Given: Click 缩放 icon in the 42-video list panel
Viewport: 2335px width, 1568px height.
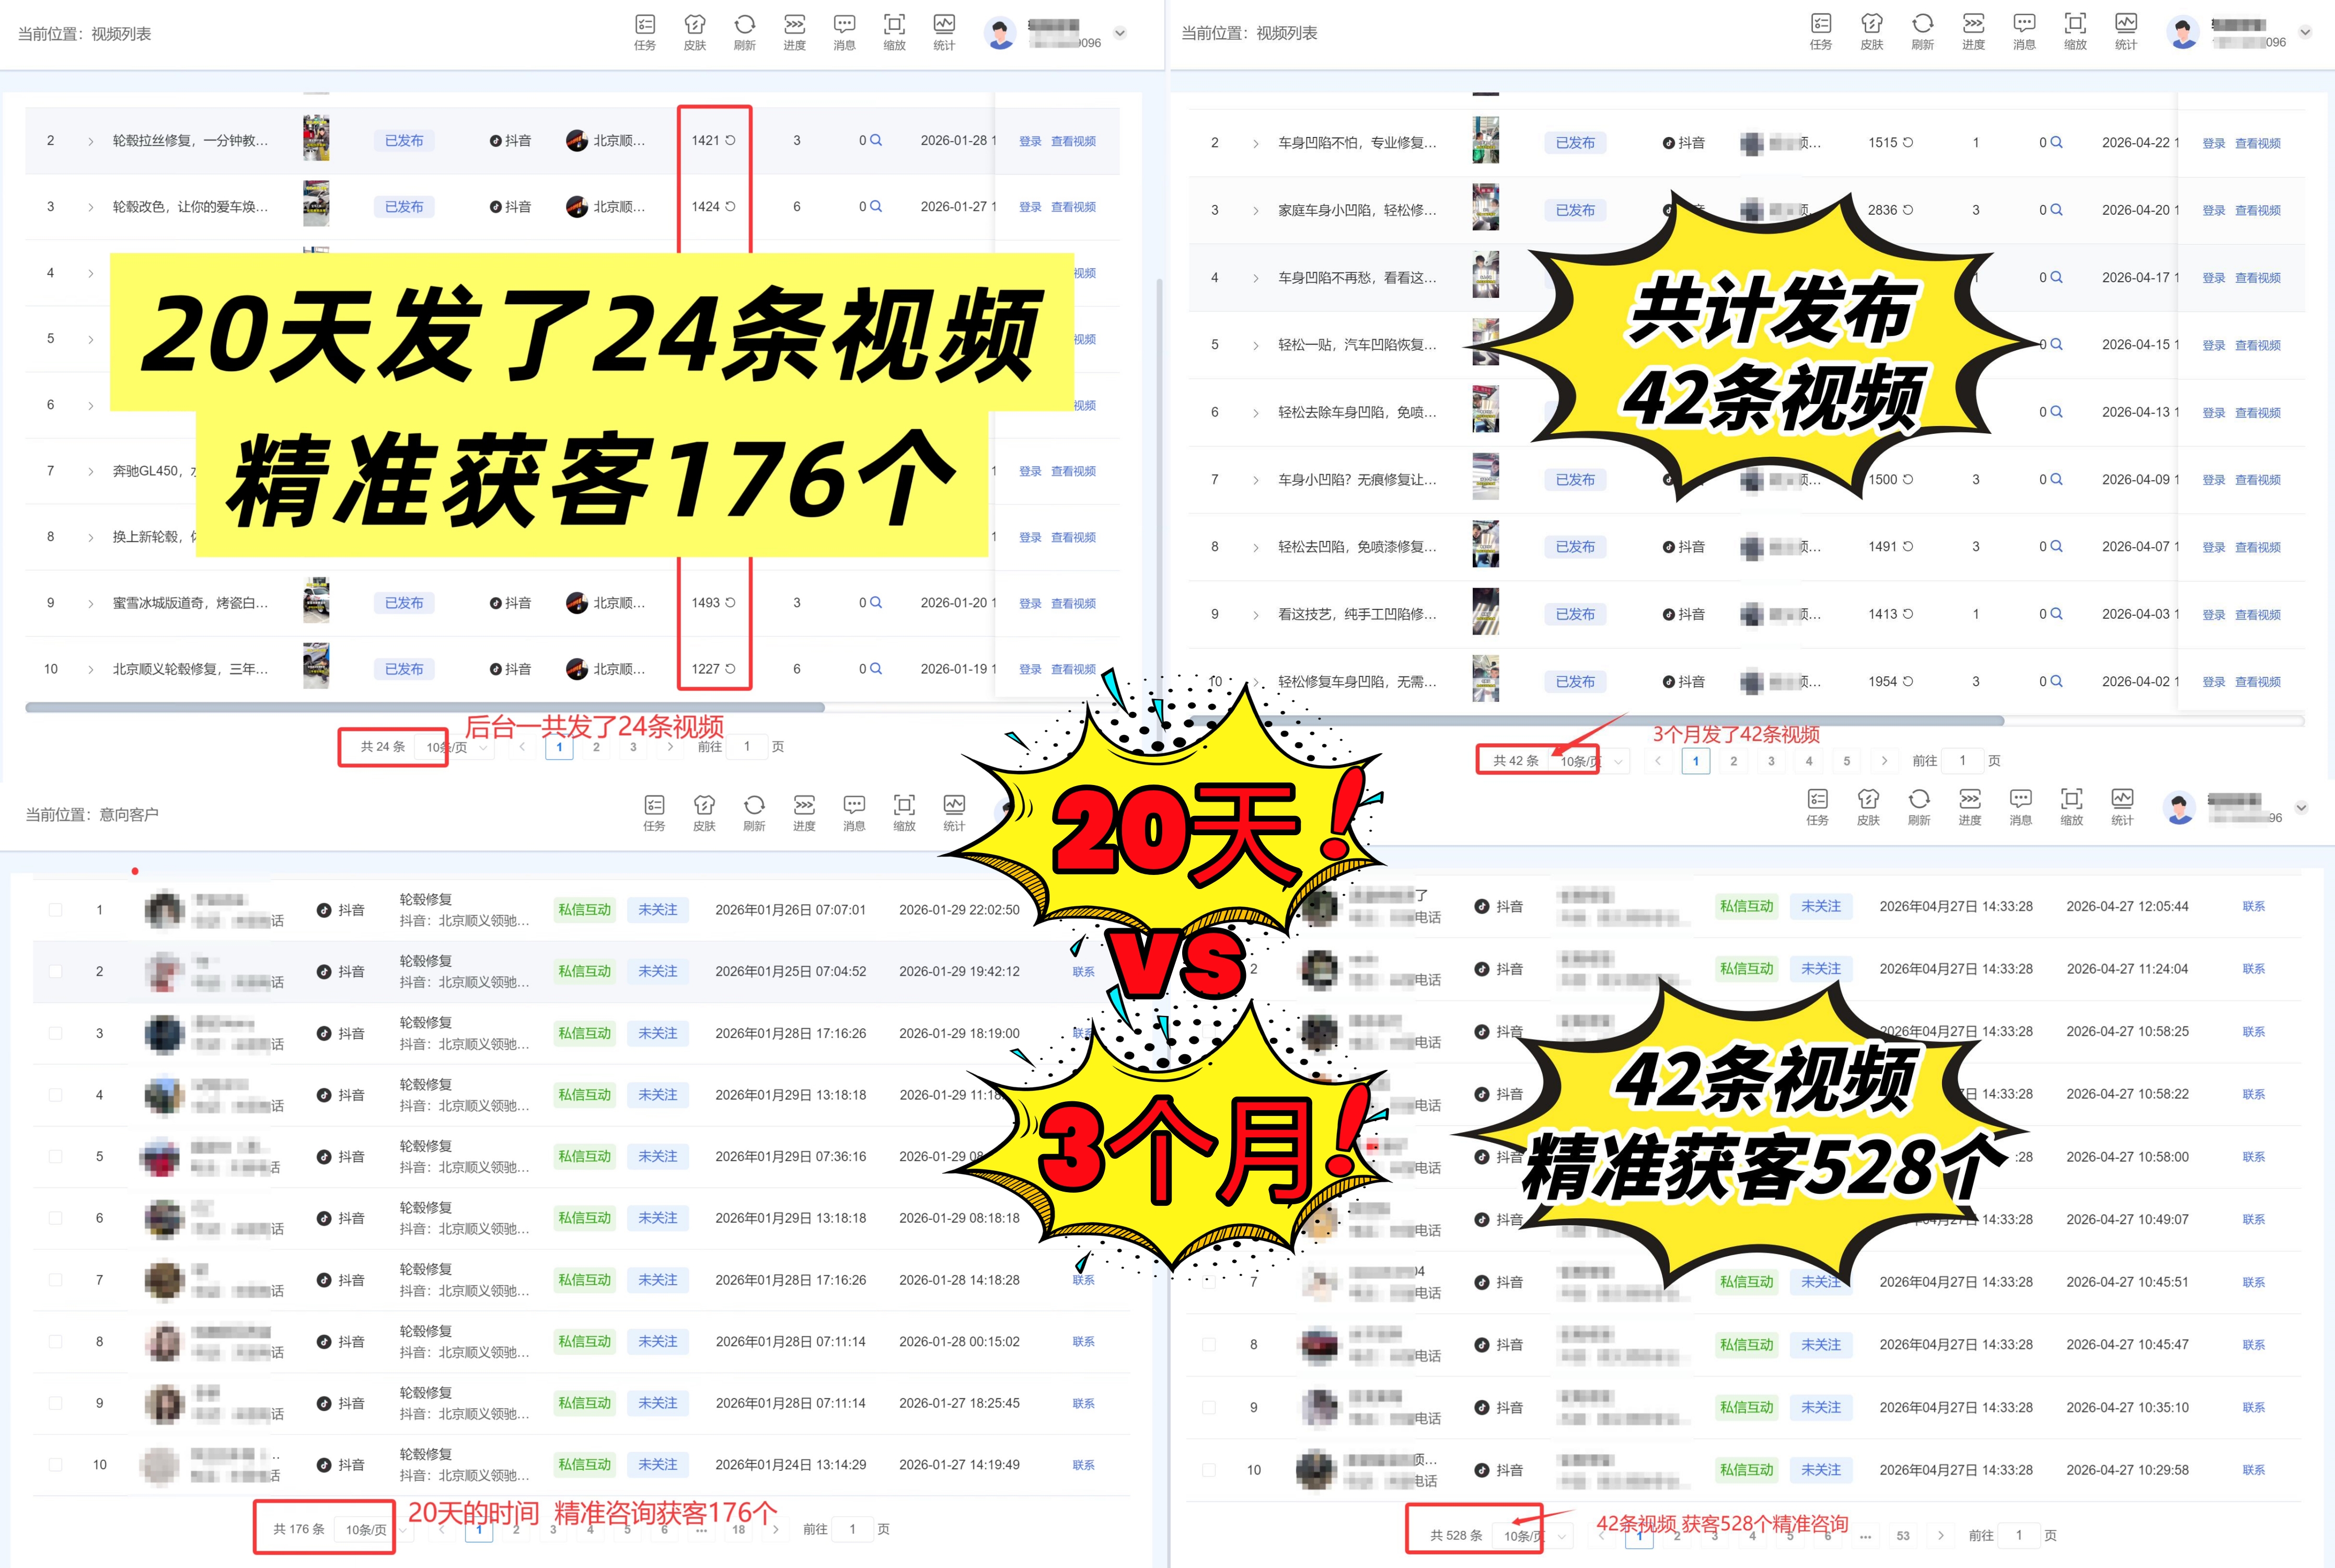Looking at the screenshot, I should pos(2075,31).
